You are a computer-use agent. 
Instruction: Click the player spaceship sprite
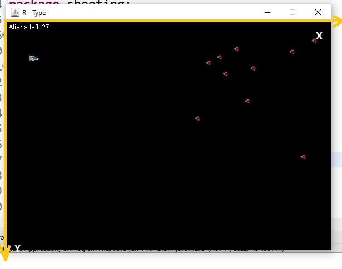33,58
